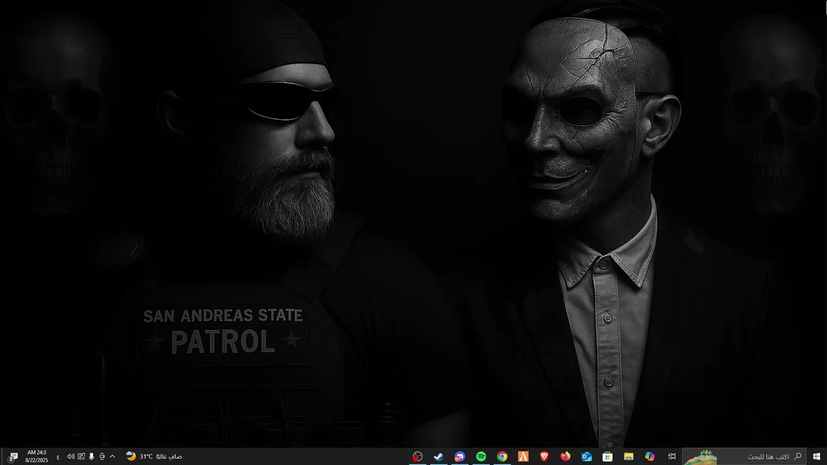This screenshot has height=465, width=827.
Task: Open Microsoft Store from the taskbar
Action: pyautogui.click(x=607, y=457)
